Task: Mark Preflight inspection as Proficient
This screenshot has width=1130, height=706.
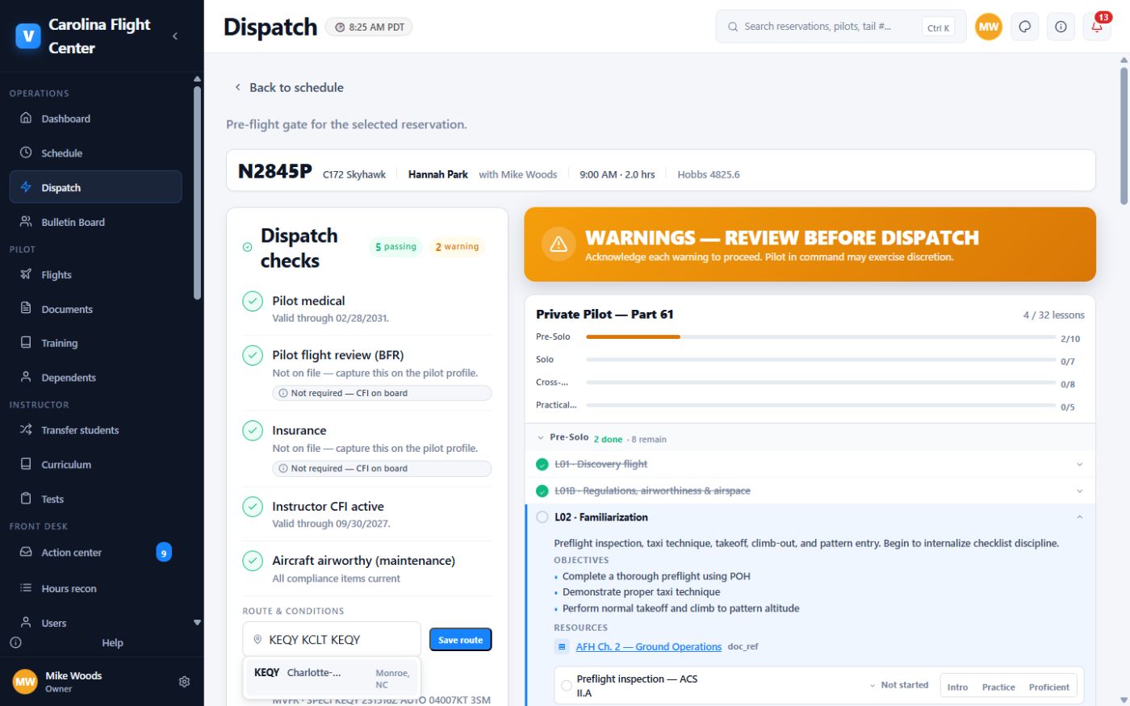Action: [x=1048, y=687]
